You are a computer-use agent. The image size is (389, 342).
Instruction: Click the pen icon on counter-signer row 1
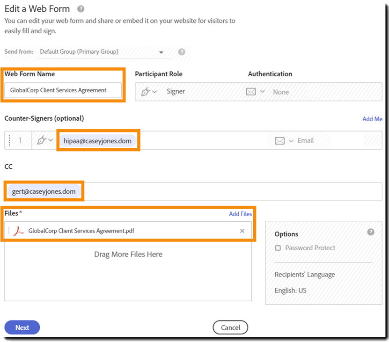coord(41,140)
